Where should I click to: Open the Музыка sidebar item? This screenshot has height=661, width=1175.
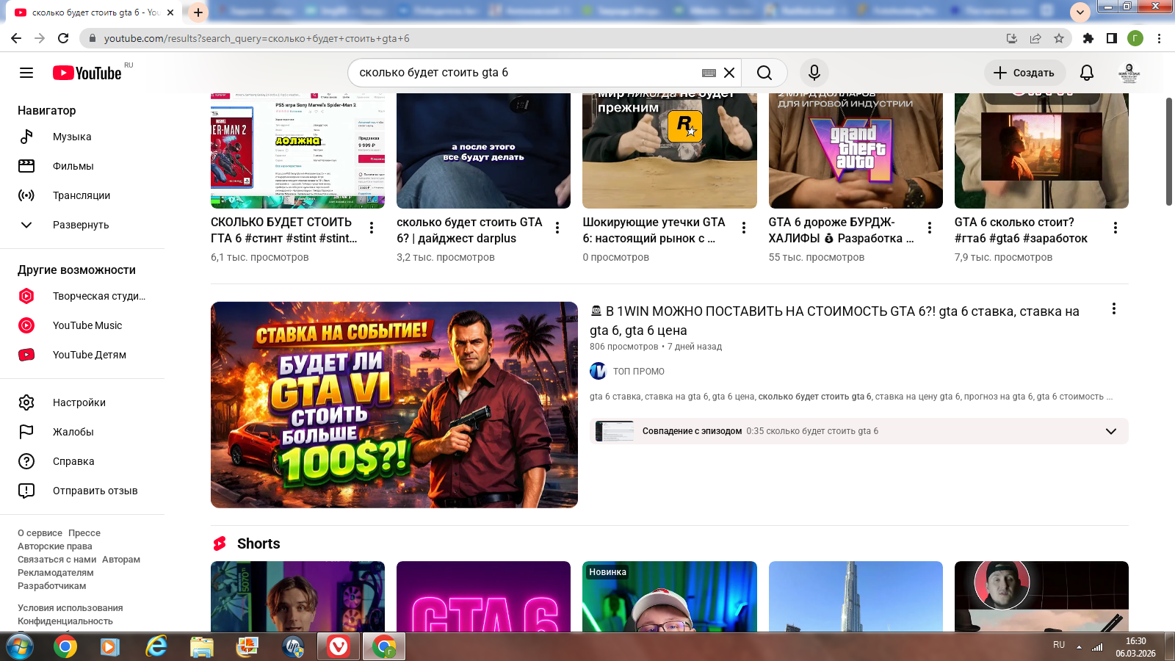click(72, 137)
